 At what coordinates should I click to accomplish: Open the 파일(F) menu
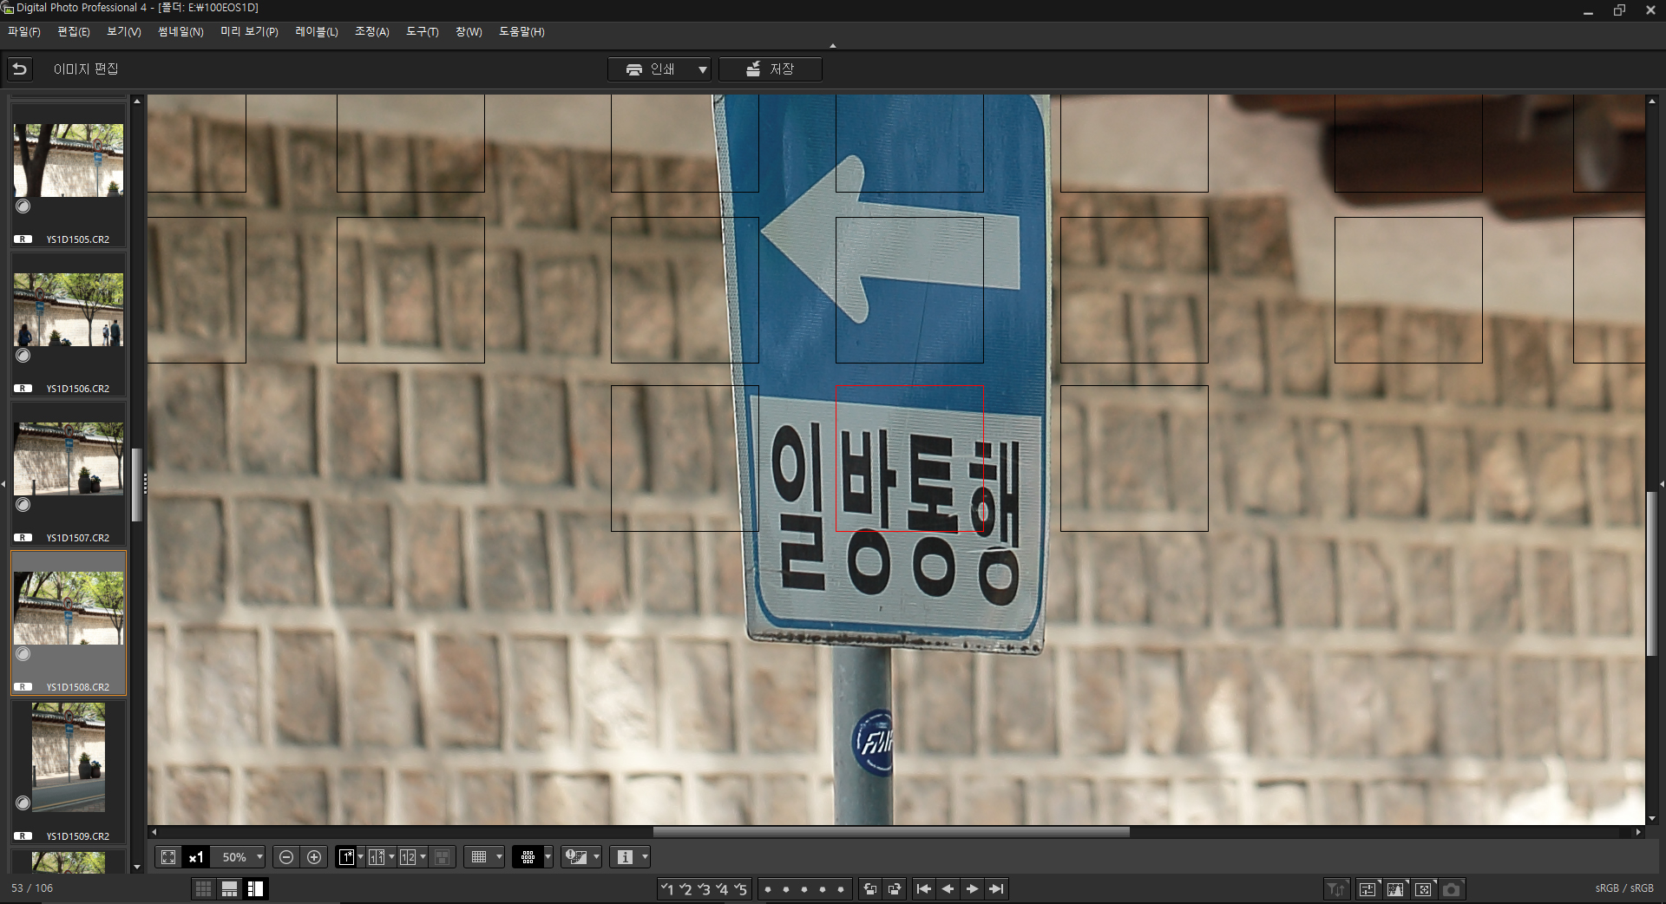tap(24, 32)
